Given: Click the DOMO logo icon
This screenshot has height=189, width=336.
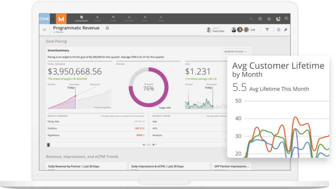Looking at the screenshot, I should (x=45, y=19).
